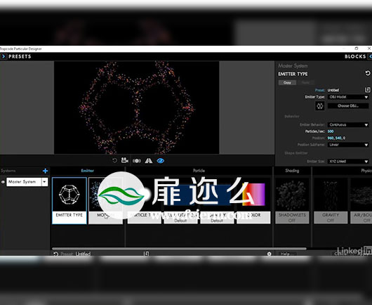The image size is (372, 305).
Task: Switch to the Particle tab
Action: click(199, 171)
